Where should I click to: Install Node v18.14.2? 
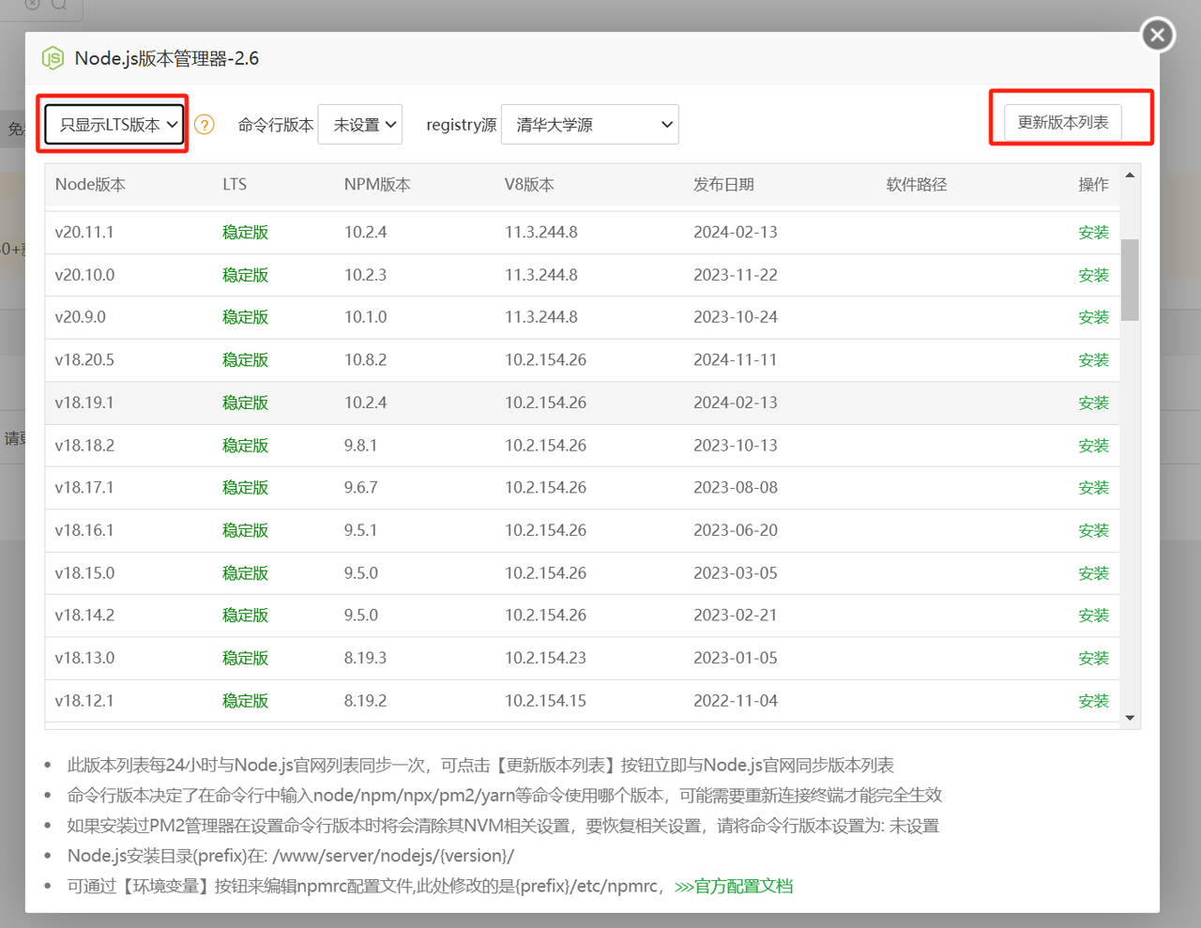[1093, 616]
